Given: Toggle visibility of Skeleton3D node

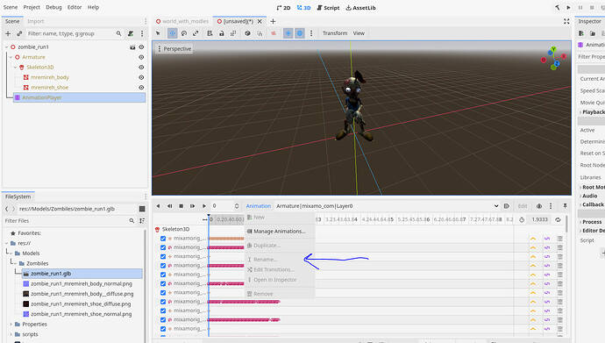Looking at the screenshot, I should (x=141, y=68).
